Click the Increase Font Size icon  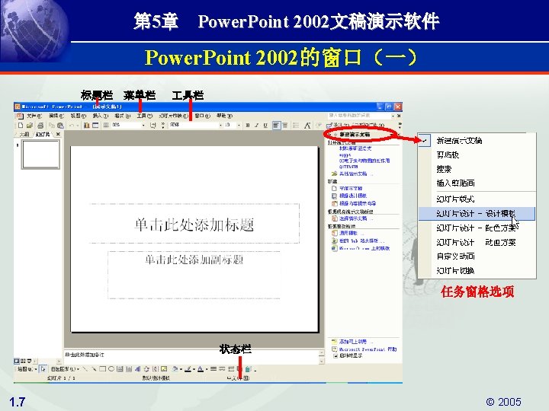pos(307,125)
